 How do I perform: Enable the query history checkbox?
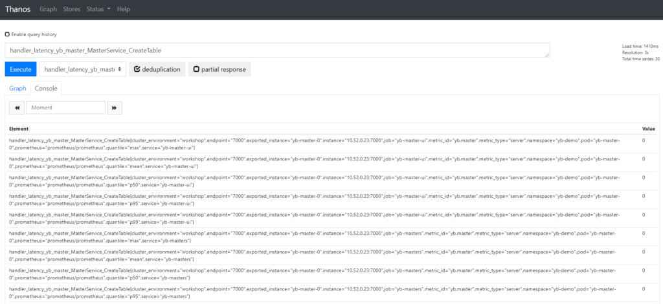click(7, 34)
